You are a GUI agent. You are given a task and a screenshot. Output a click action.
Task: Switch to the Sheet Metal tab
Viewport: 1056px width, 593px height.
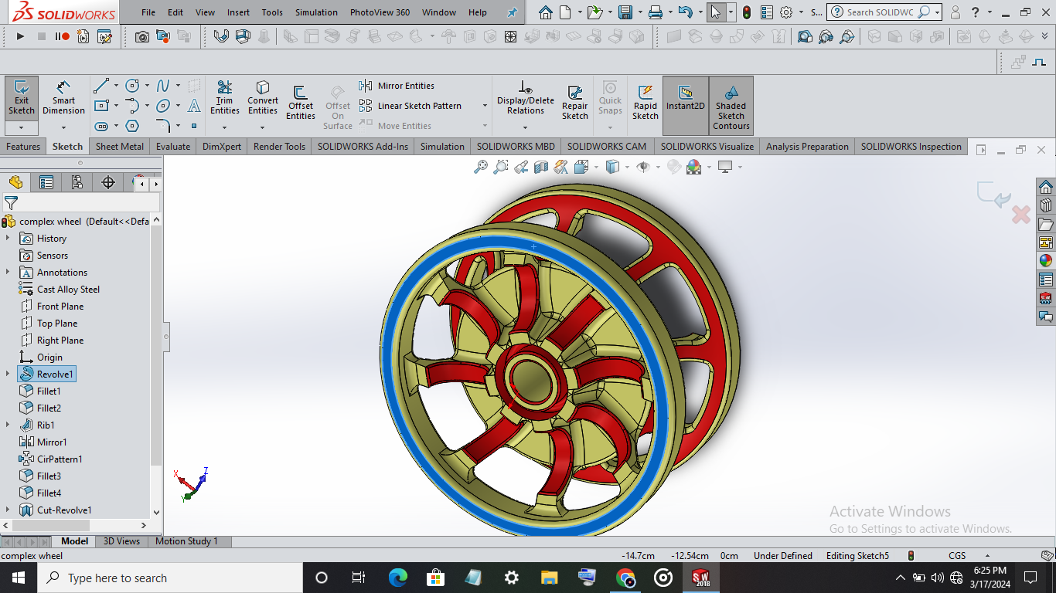pyautogui.click(x=119, y=147)
